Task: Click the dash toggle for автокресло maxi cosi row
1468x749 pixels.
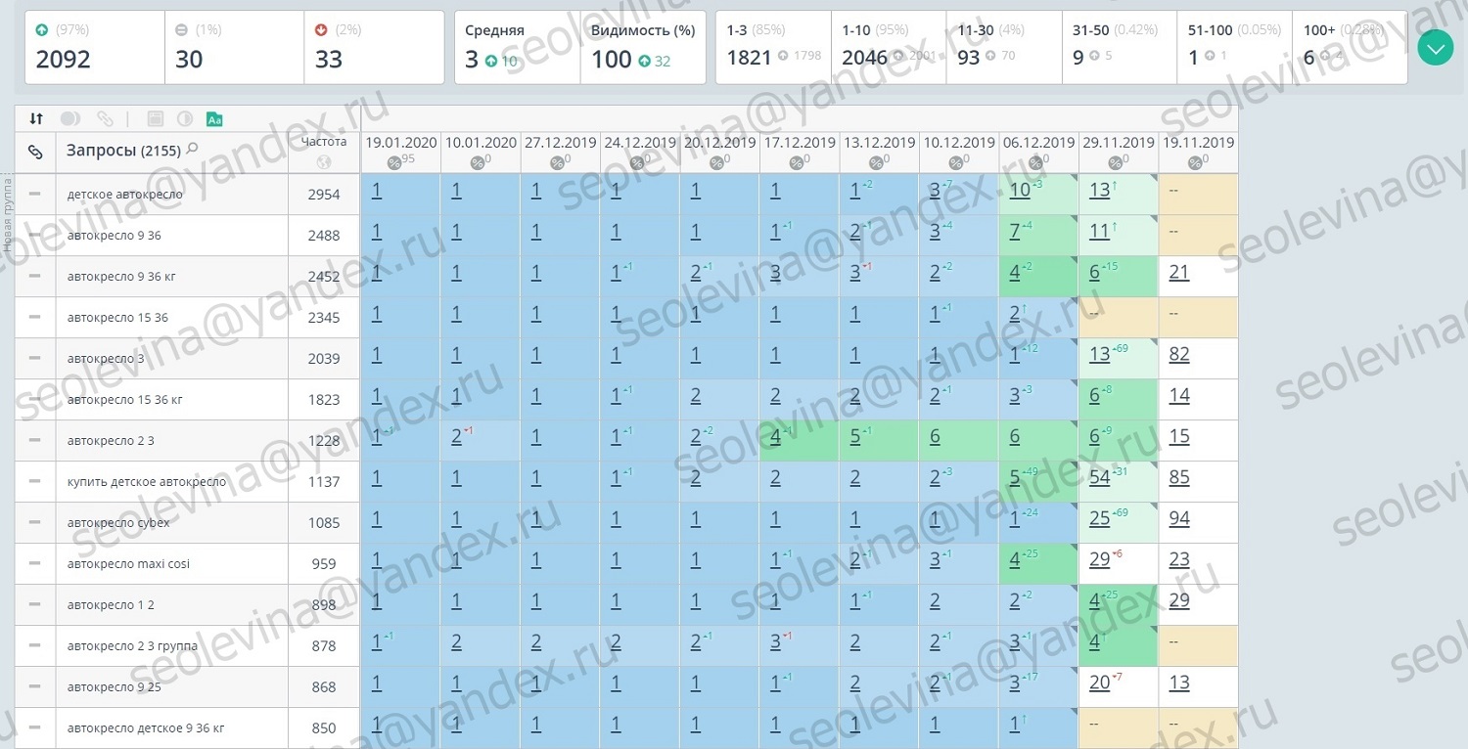Action: (x=35, y=563)
